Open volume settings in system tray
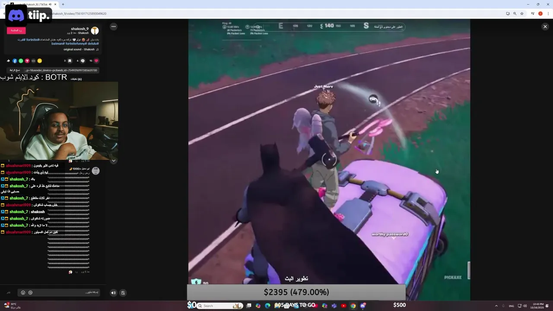 coord(525,306)
